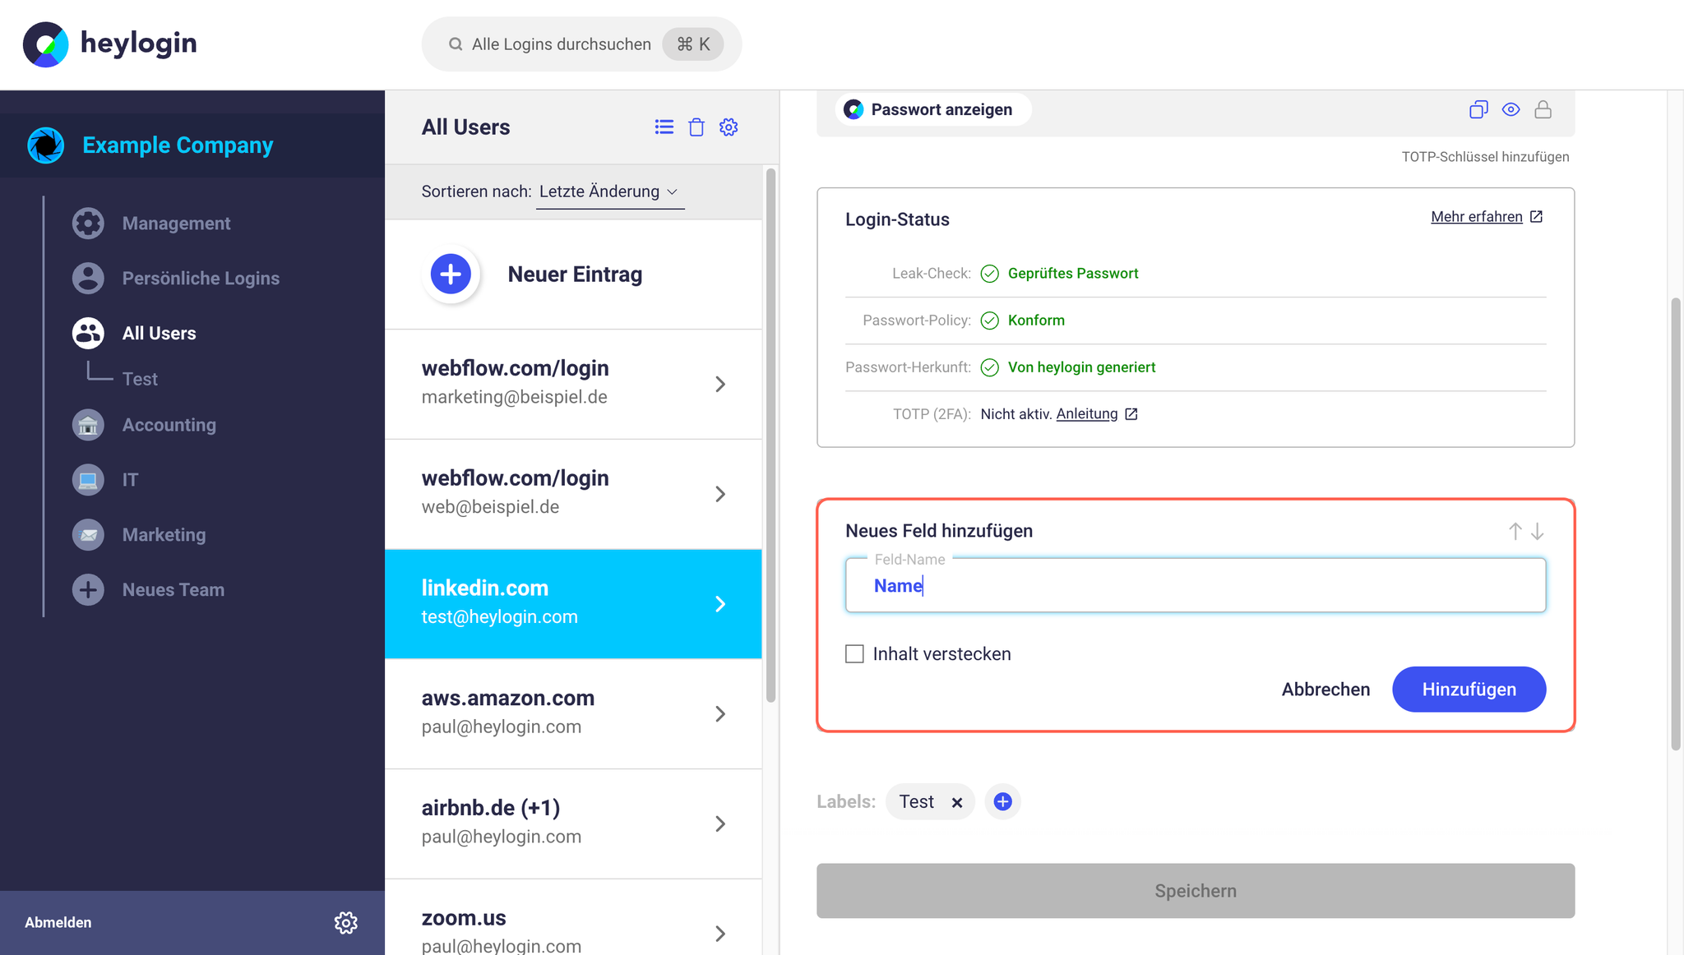Image resolution: width=1684 pixels, height=955 pixels.
Task: Select aws.amazon.com paul@heylogin.com entry
Action: pos(573,714)
